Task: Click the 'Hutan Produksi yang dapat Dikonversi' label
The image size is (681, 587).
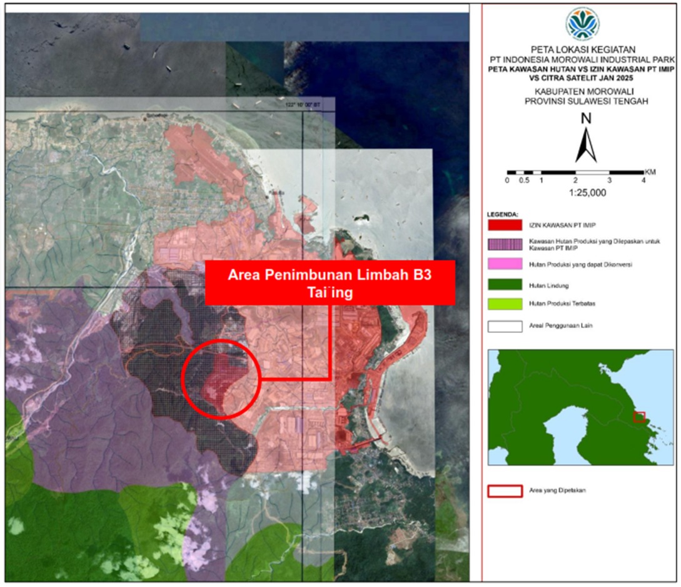Action: tap(580, 264)
